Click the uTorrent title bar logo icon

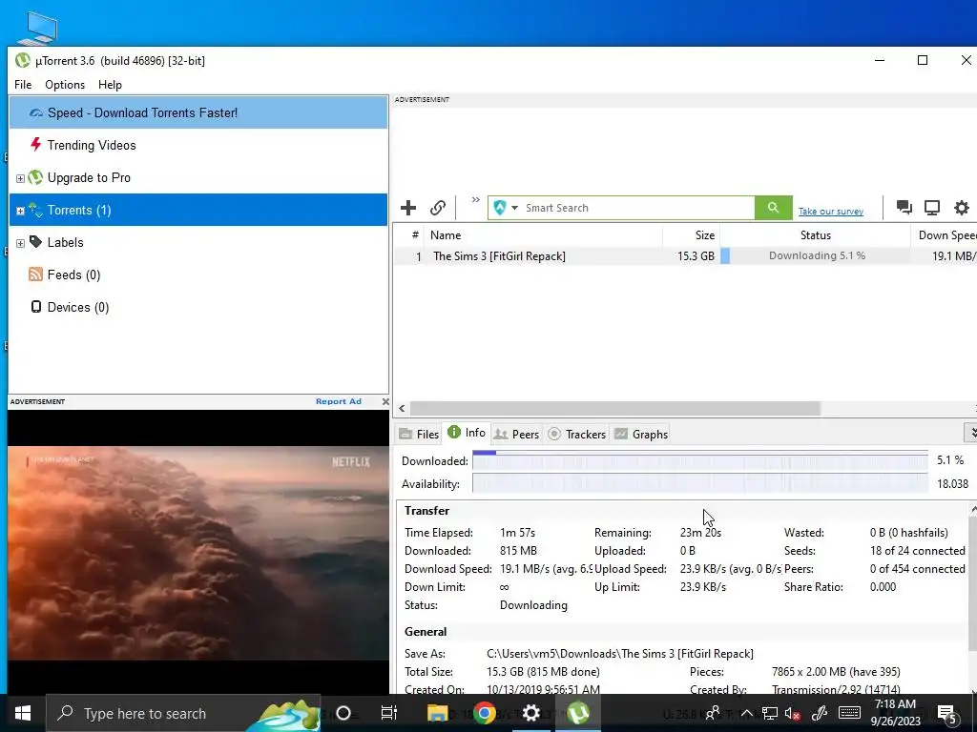23,60
